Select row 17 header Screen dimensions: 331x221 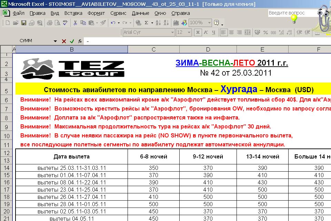pyautogui.click(x=7, y=190)
